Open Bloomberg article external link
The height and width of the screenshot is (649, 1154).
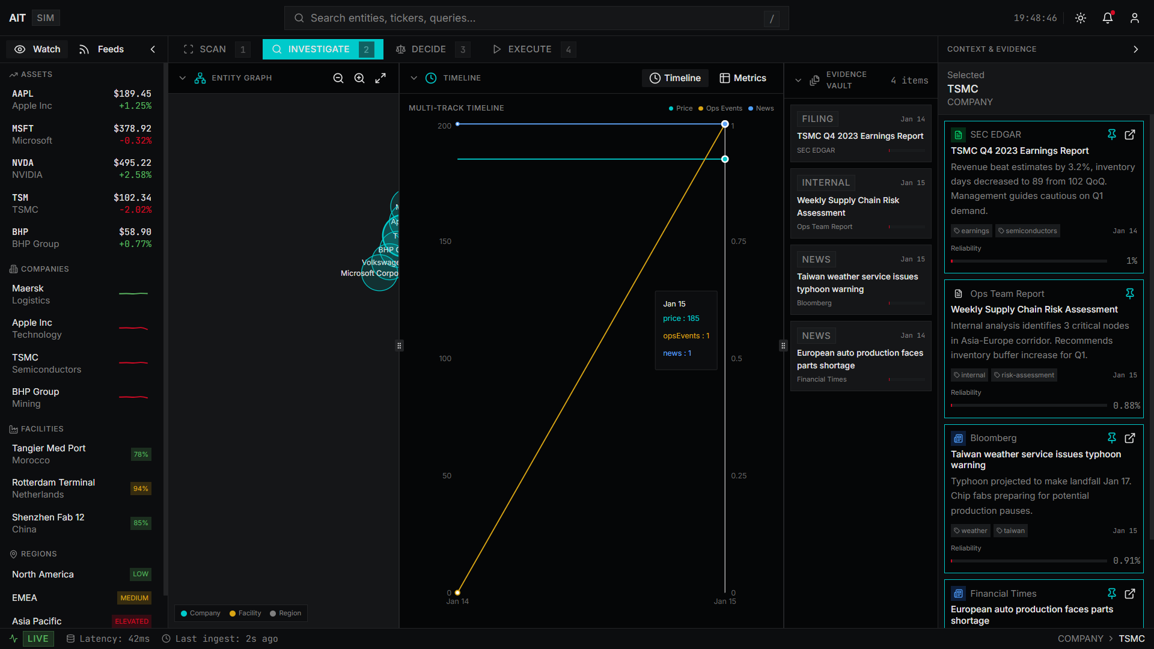click(x=1130, y=438)
